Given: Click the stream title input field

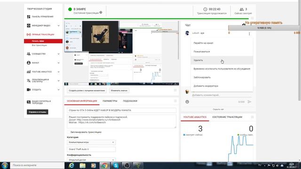Looking at the screenshot, I should (x=121, y=110).
